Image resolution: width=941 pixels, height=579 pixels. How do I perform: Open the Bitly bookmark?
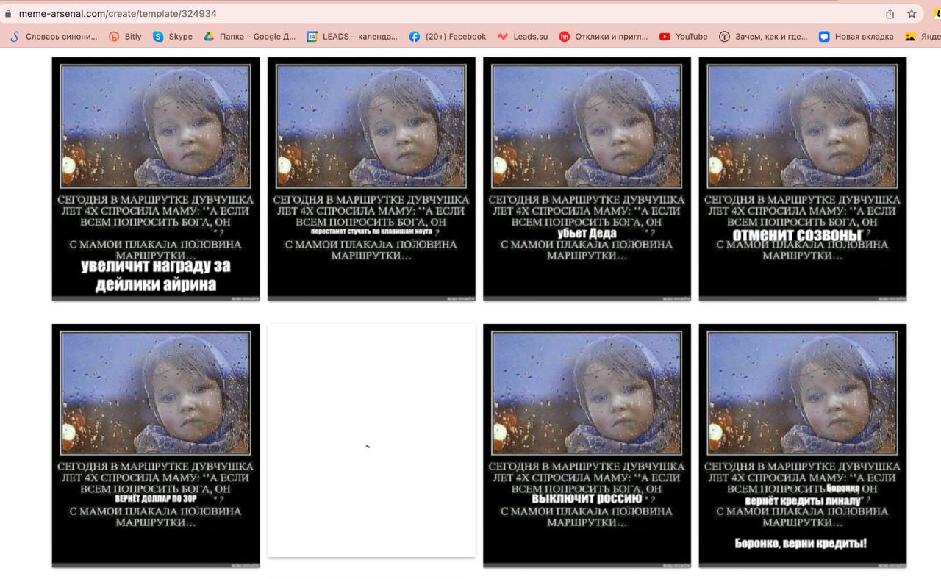coord(125,37)
